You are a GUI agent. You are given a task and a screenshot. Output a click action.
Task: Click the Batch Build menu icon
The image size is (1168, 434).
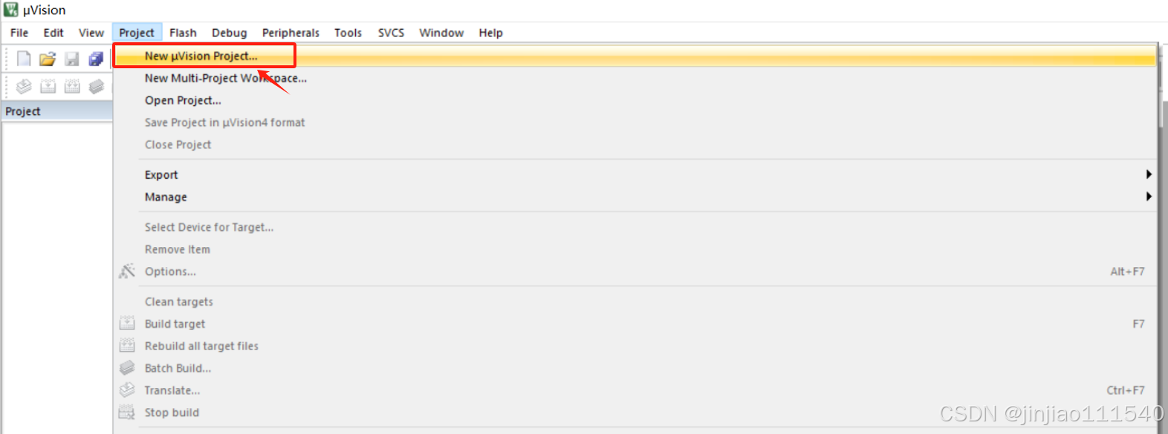127,368
